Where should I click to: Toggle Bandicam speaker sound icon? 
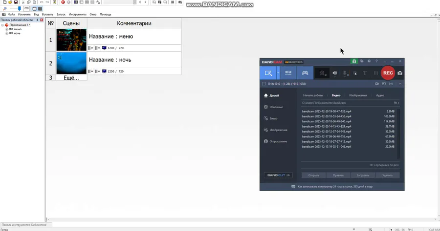pos(335,73)
